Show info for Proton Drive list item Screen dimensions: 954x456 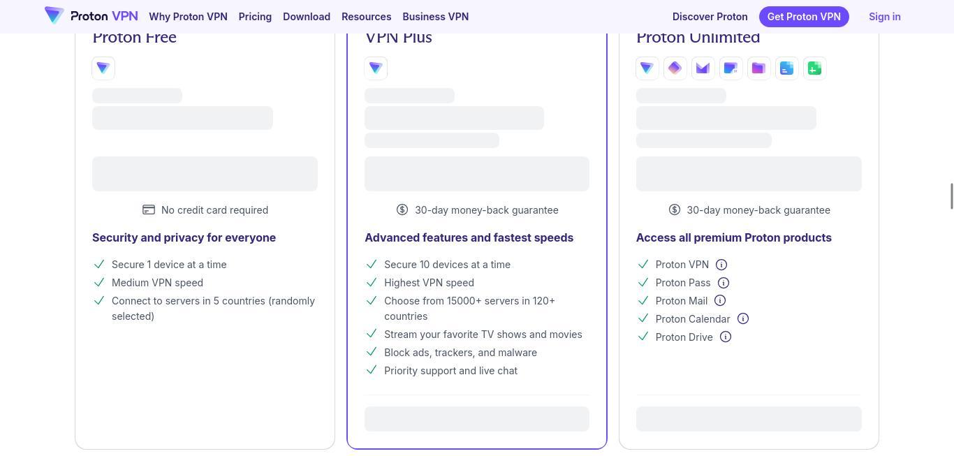726,337
